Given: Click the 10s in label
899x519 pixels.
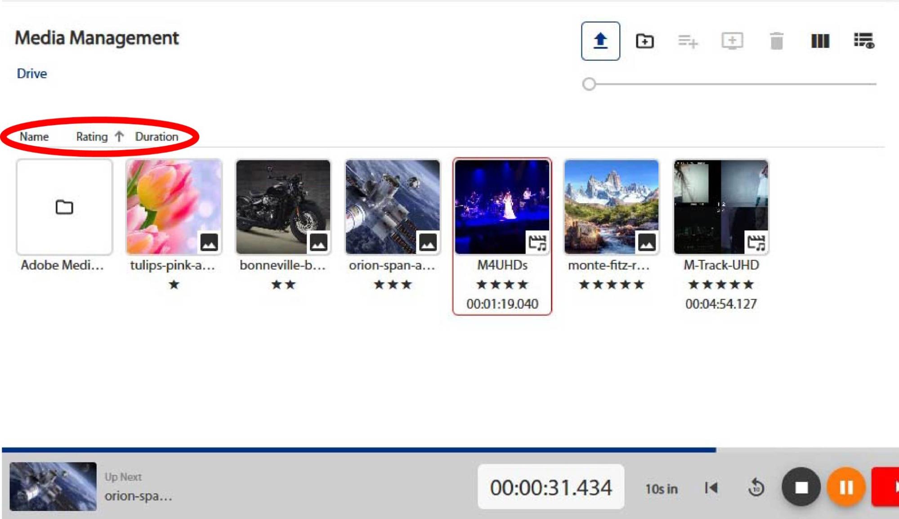Looking at the screenshot, I should coord(662,489).
